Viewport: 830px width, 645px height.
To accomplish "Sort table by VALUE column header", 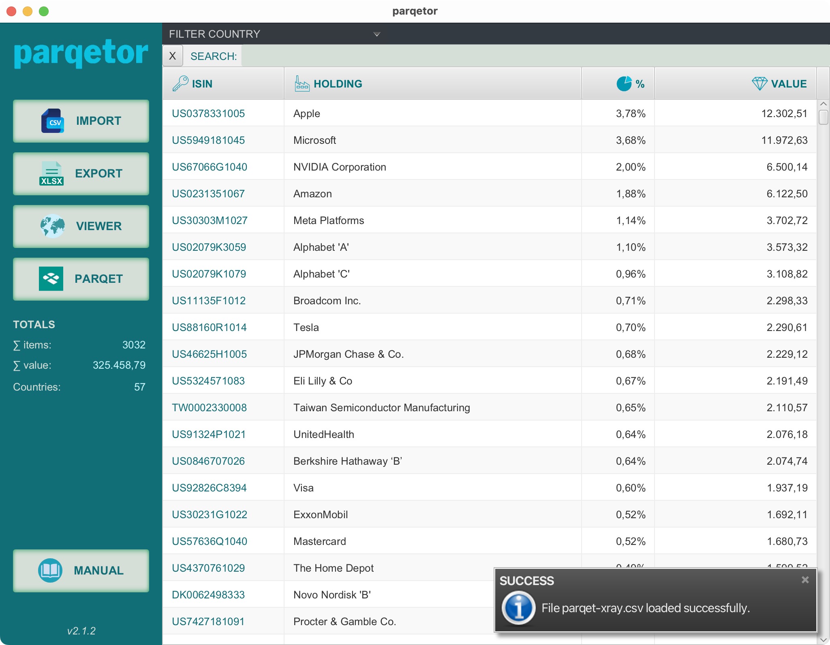I will pyautogui.click(x=789, y=84).
